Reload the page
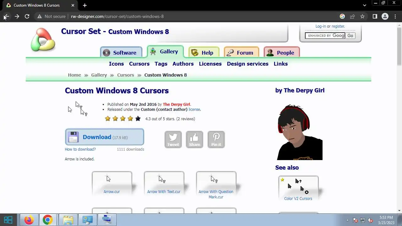 [27, 16]
